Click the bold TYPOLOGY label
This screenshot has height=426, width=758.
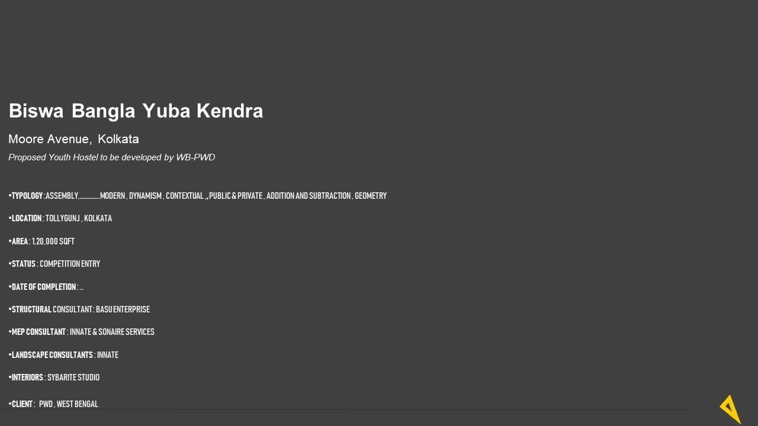click(x=27, y=196)
